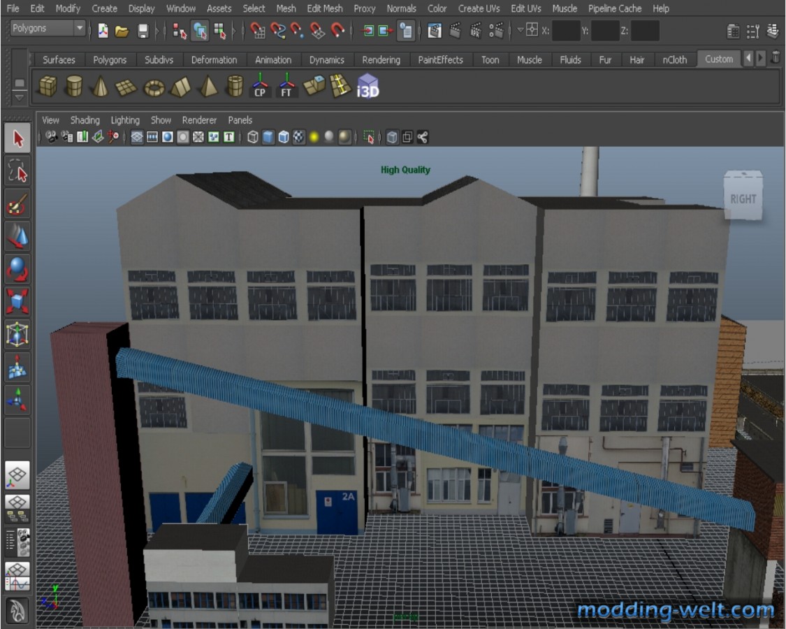Switch to the Custom shelf tab
Screen dimensions: 786x629
click(x=719, y=59)
